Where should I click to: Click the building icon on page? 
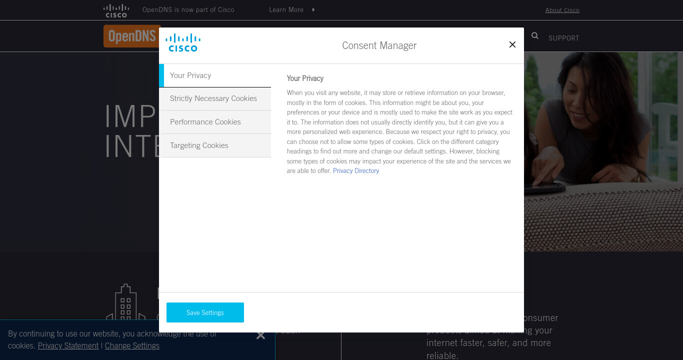[x=126, y=302]
